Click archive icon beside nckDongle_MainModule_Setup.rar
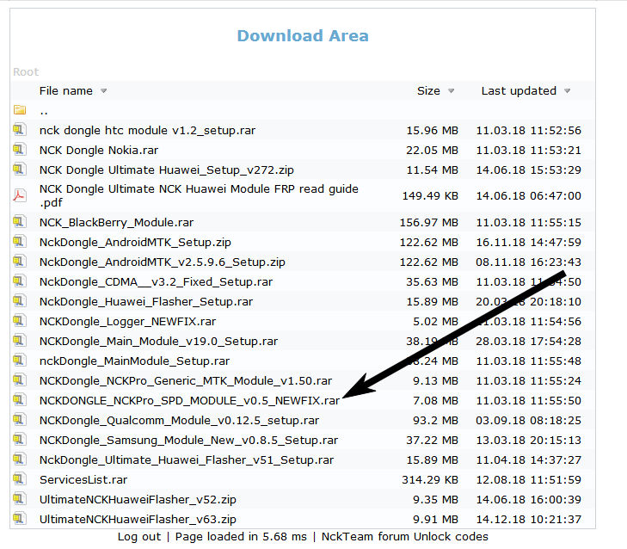 (x=20, y=361)
